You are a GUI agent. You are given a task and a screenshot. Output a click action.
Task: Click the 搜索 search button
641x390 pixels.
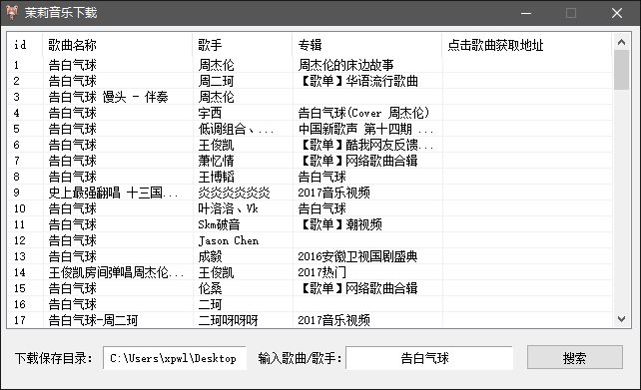click(x=575, y=358)
